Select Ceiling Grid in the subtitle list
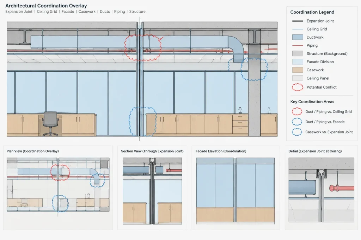The height and width of the screenshot is (240, 361). pos(47,12)
